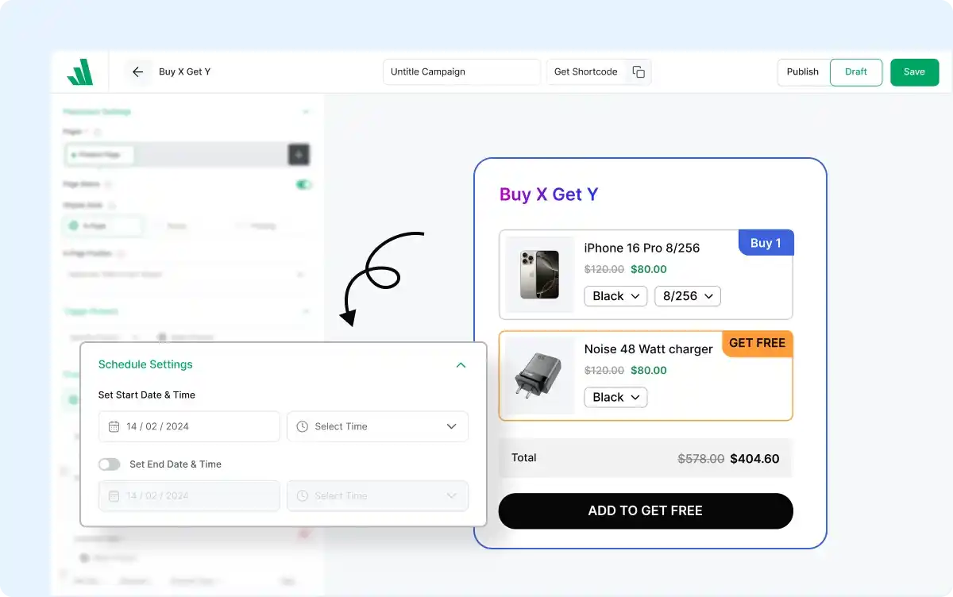Click calendar icon in start date field
The height and width of the screenshot is (597, 953).
(x=114, y=426)
